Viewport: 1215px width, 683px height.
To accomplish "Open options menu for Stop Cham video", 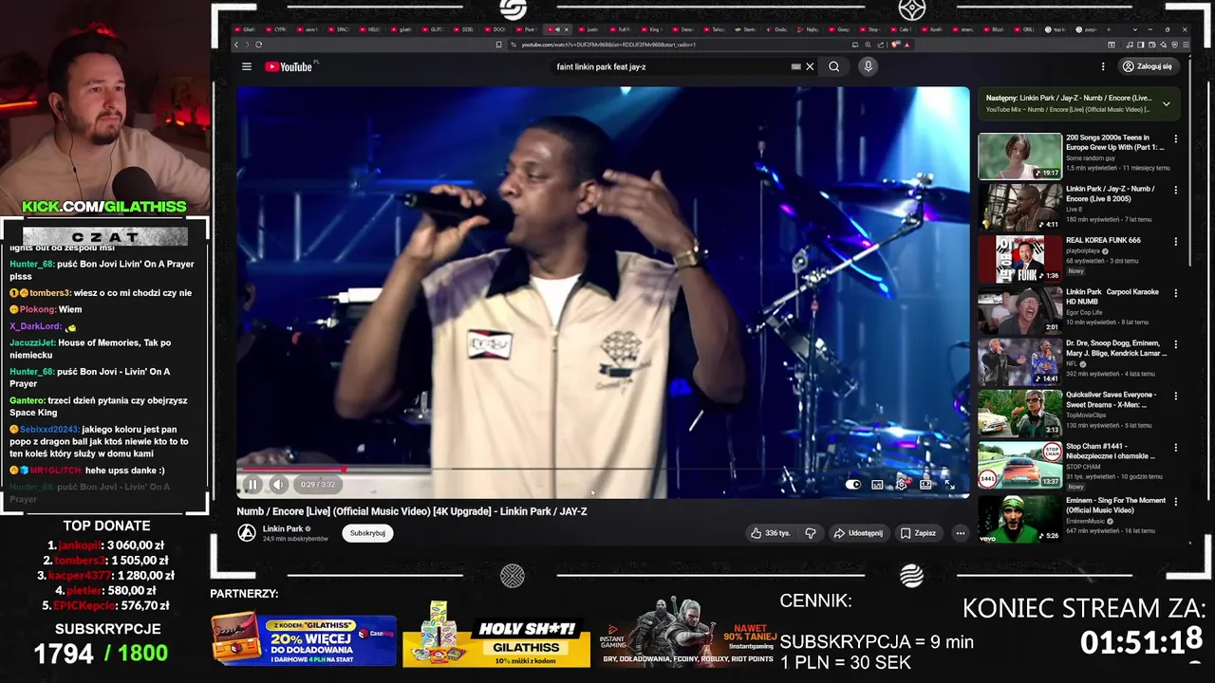I will [x=1176, y=447].
